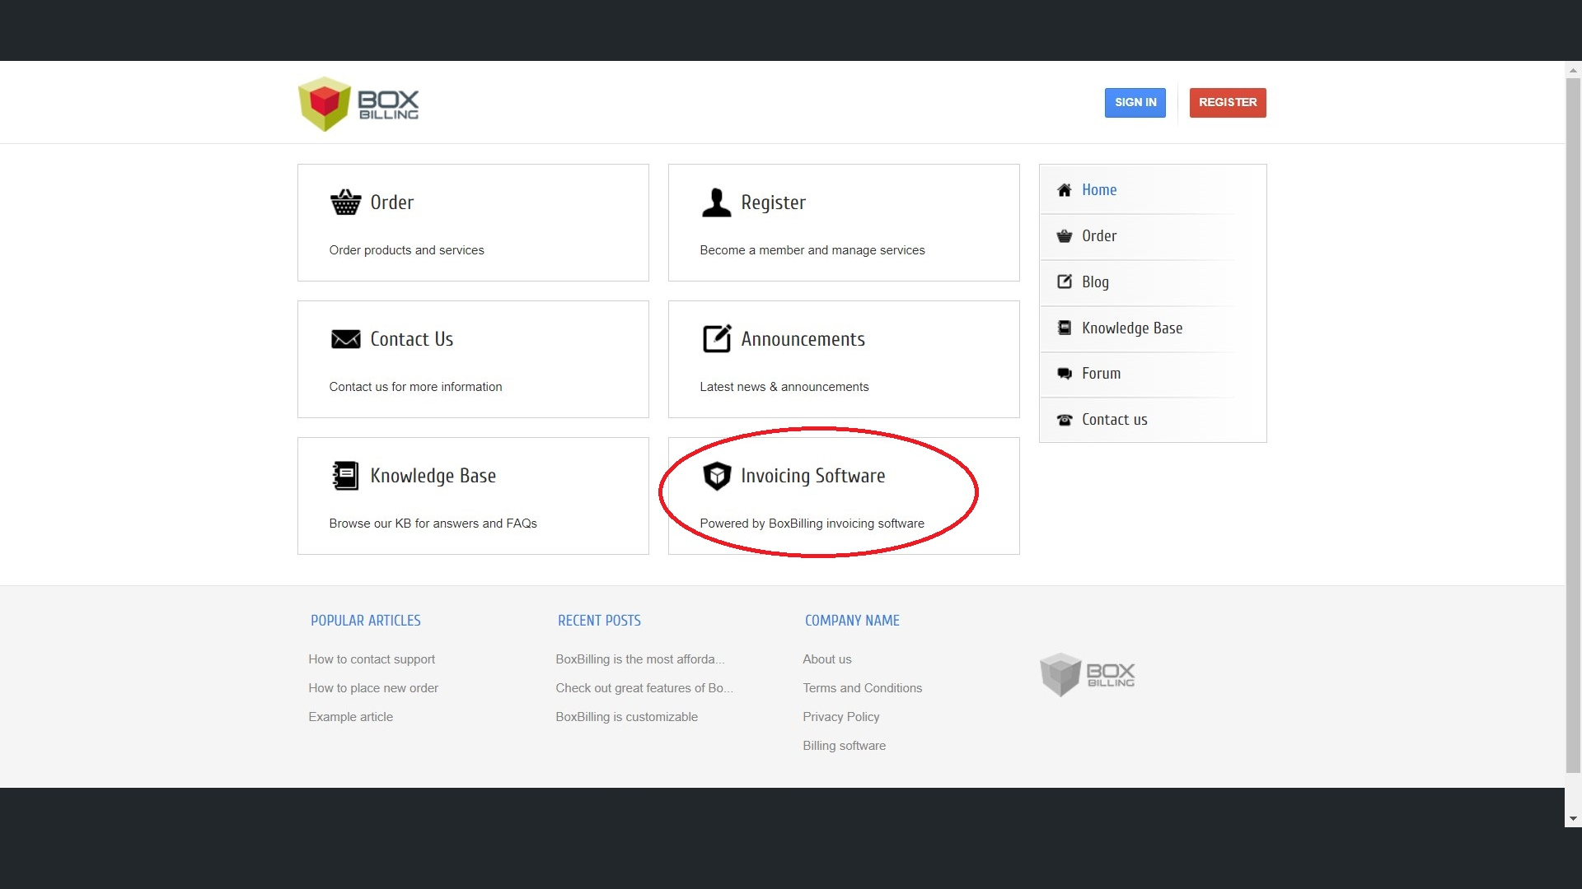The width and height of the screenshot is (1582, 889).
Task: Open the Home sidebar menu item
Action: [x=1153, y=190]
